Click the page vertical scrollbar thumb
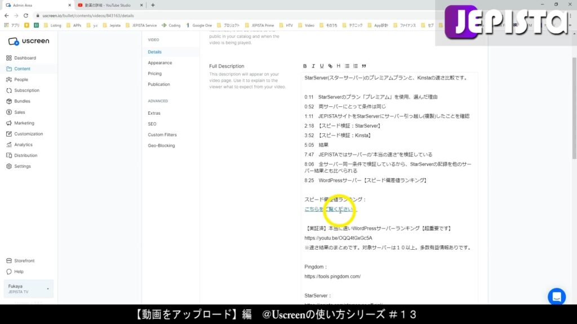 574,109
